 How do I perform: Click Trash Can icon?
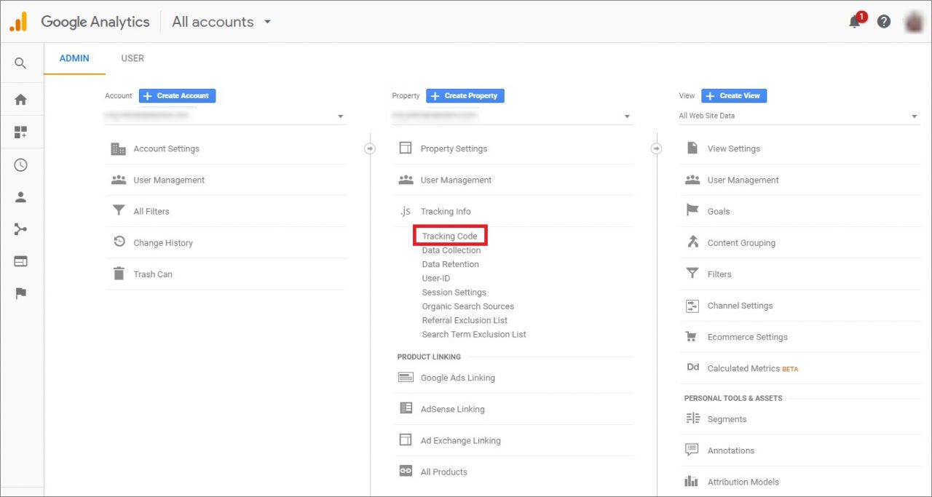[x=119, y=274]
